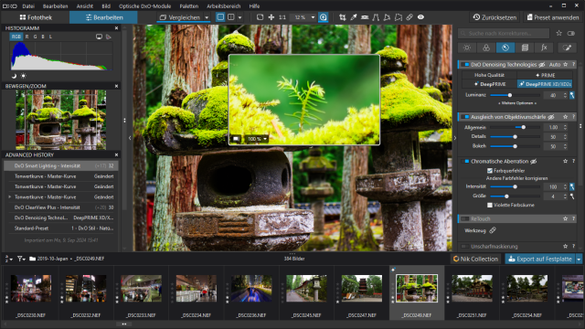Activate the horizon leveling tool
Viewport: 585px width, 329px height.
[x=365, y=17]
